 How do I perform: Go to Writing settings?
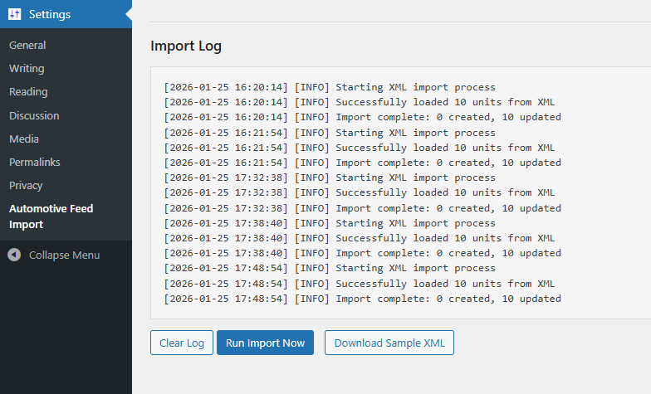[27, 68]
